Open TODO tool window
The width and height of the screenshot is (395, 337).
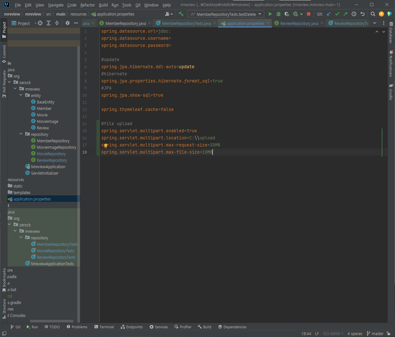click(52, 327)
